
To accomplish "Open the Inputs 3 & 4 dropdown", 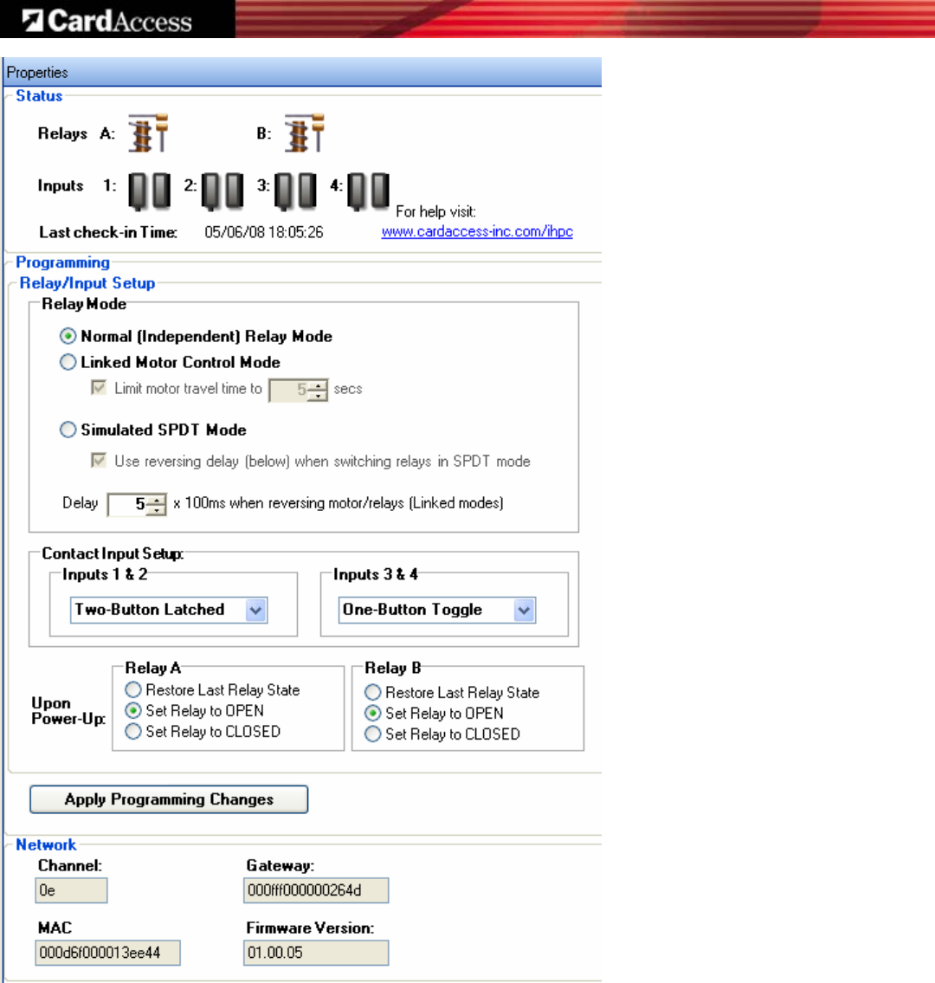I will [437, 610].
